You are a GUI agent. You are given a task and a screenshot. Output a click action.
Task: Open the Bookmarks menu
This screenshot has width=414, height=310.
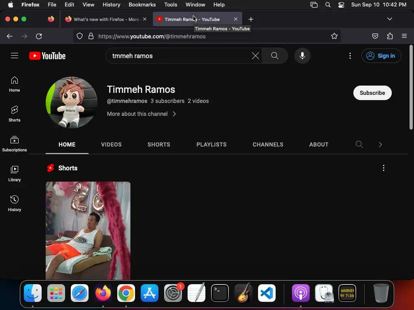(142, 4)
